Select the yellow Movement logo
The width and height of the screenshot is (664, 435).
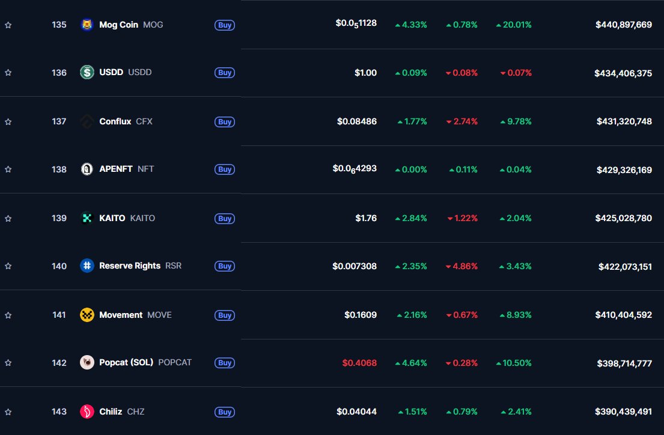[x=87, y=315]
